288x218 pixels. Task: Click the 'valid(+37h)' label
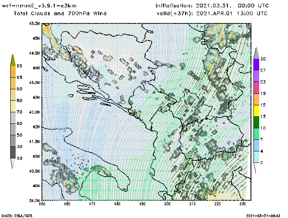tap(174, 14)
